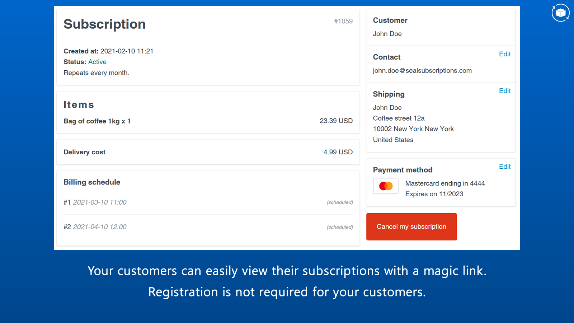Click the scheduled label for billing #1
This screenshot has width=574, height=323.
point(339,202)
